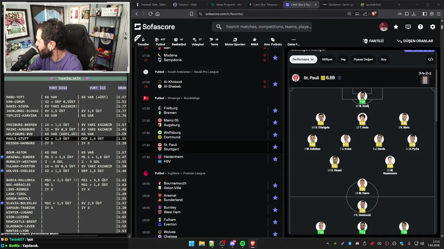444x249 pixels.
Task: Toggle favorite star for Modena vs Sampdoria
Action: pyautogui.click(x=275, y=58)
